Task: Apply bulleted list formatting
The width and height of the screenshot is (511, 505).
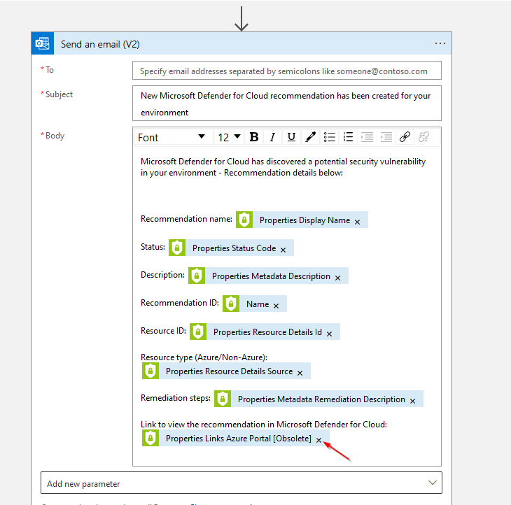Action: [330, 137]
